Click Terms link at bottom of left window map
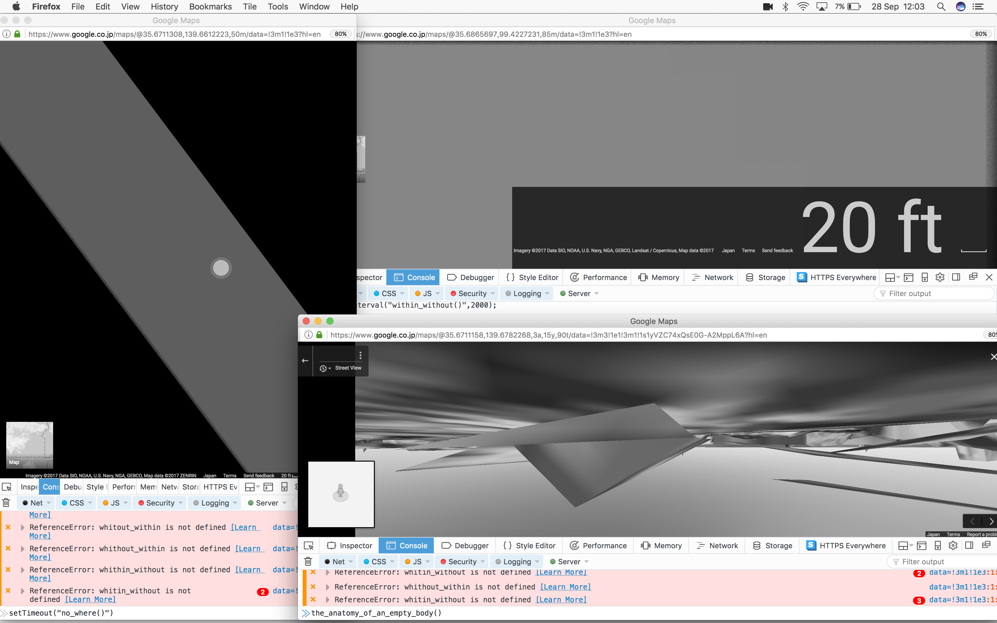Screen dimensions: 997x623 click(x=229, y=476)
